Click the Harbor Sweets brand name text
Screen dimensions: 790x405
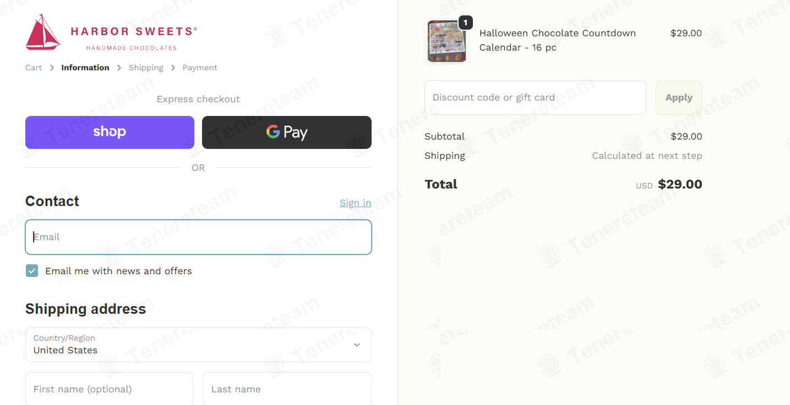pos(134,32)
